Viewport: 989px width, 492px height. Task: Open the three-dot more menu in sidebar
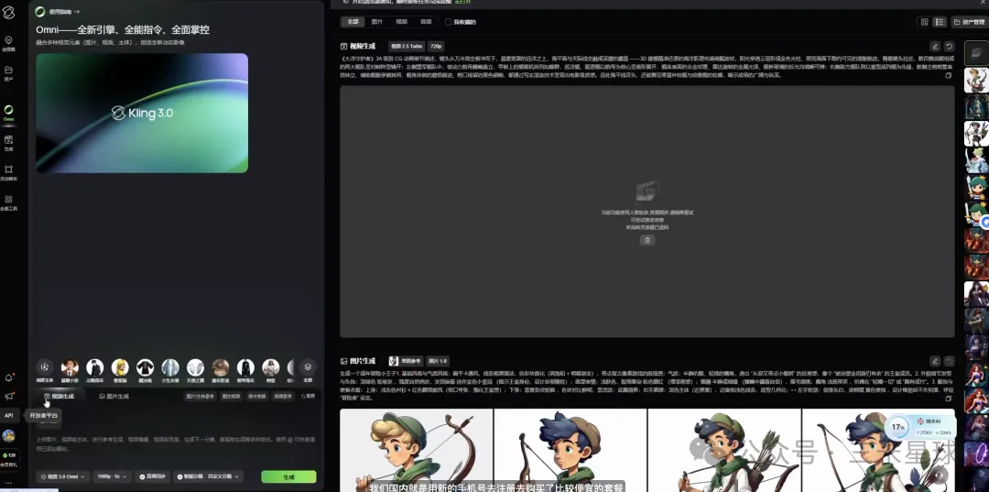tap(9, 483)
